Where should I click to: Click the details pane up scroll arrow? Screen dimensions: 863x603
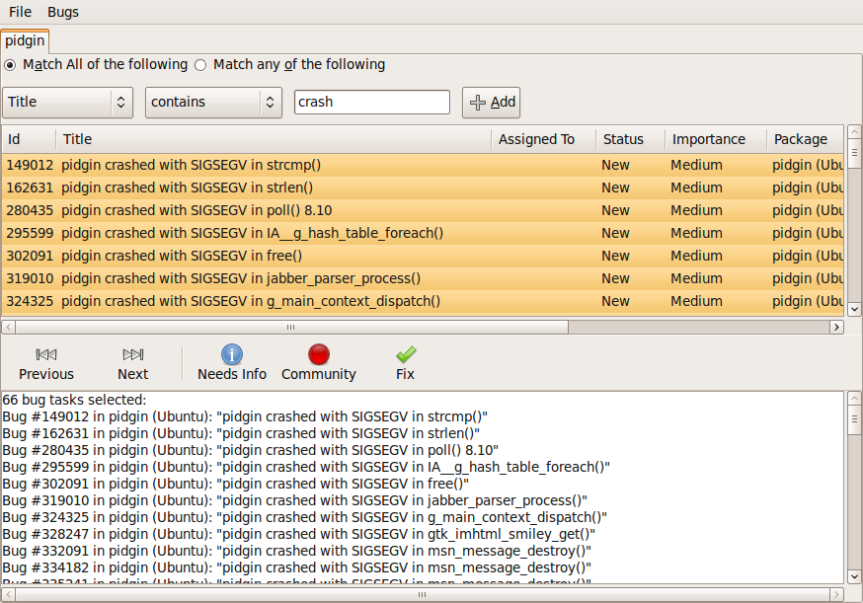[854, 398]
